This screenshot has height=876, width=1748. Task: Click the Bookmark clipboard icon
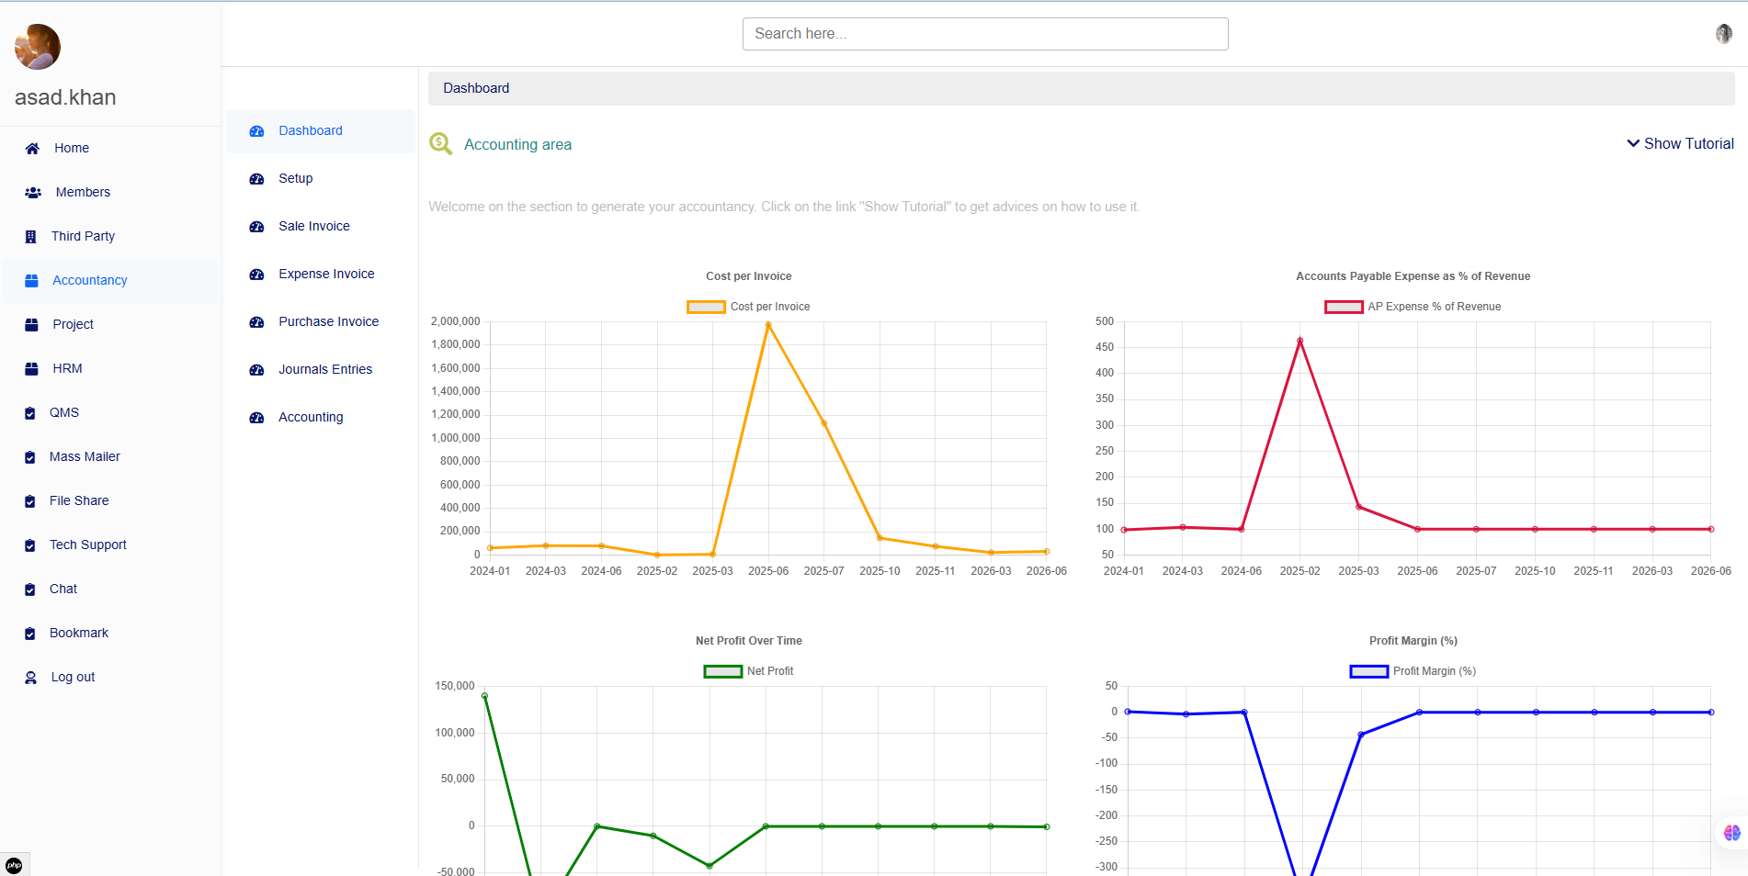tap(30, 634)
